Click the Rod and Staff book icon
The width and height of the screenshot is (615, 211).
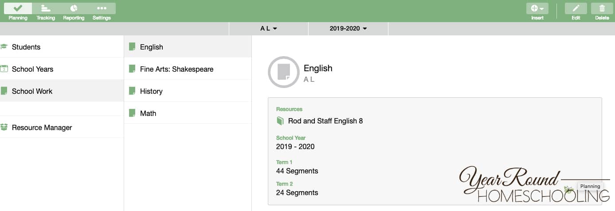280,121
